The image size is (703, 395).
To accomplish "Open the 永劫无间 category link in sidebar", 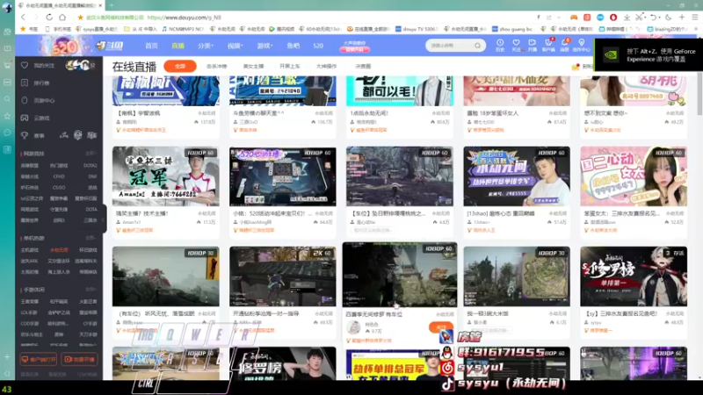I will point(59,250).
